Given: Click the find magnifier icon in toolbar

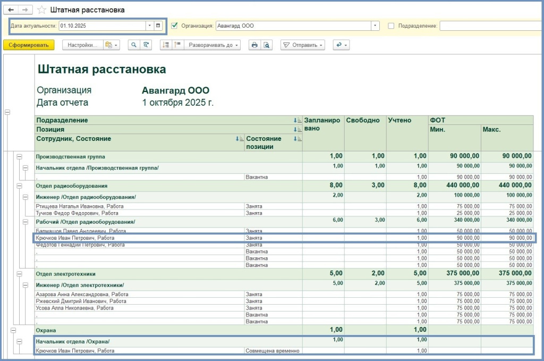Looking at the screenshot, I should pos(133,45).
